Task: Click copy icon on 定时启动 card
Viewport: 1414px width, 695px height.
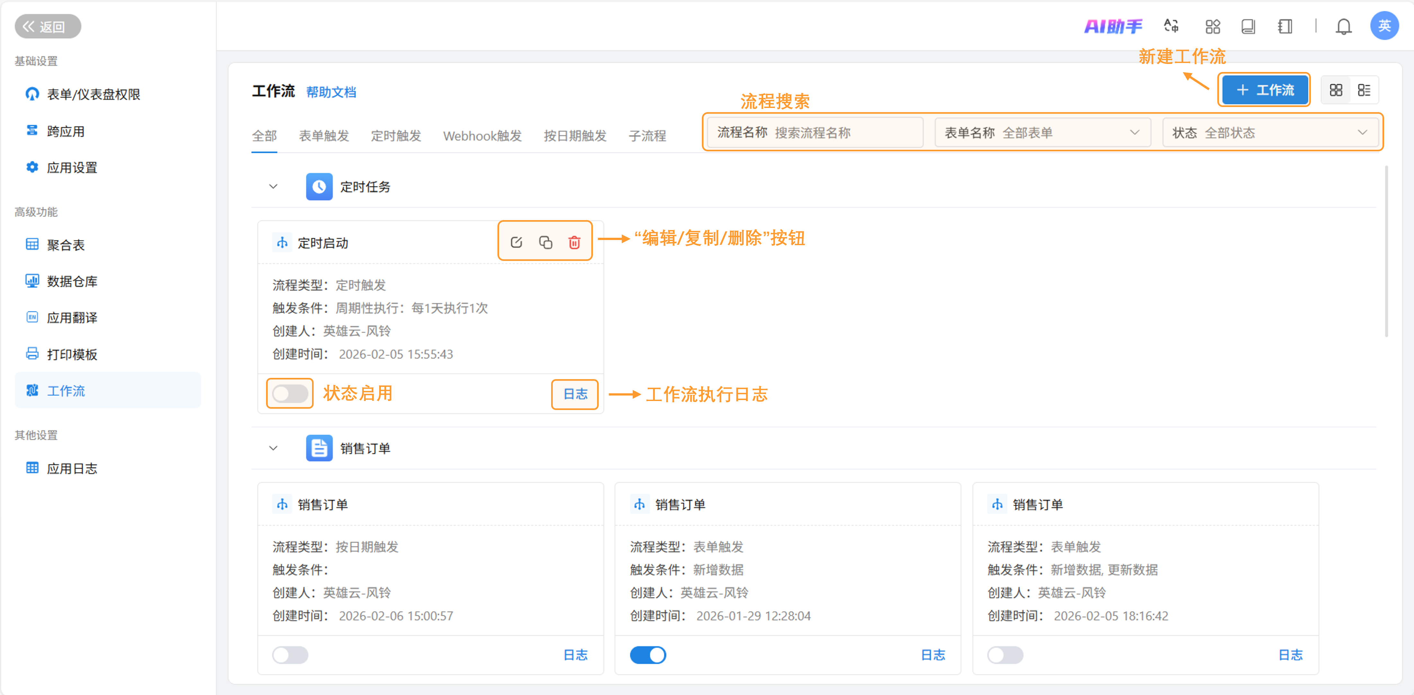Action: tap(545, 242)
